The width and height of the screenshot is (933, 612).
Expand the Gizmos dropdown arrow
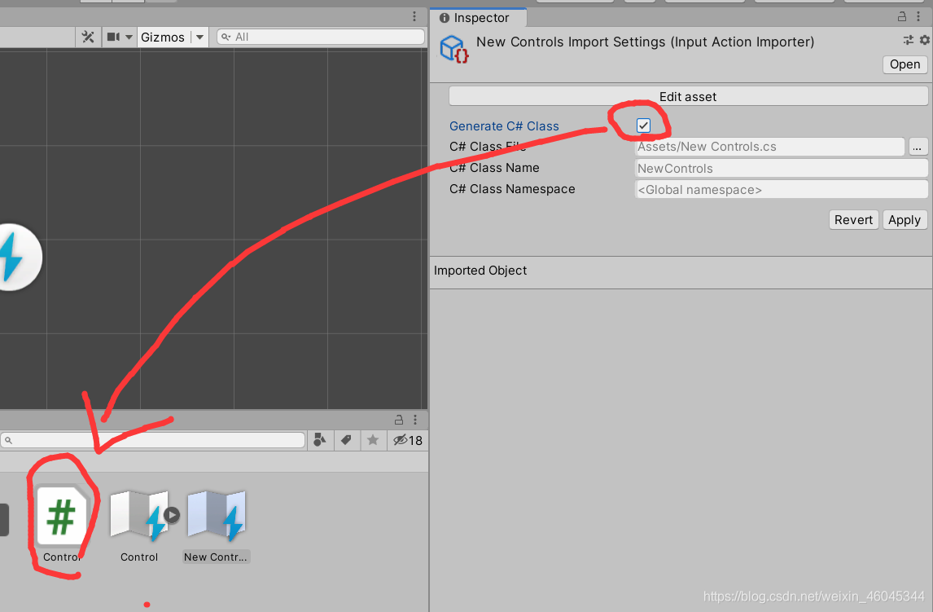click(x=200, y=37)
